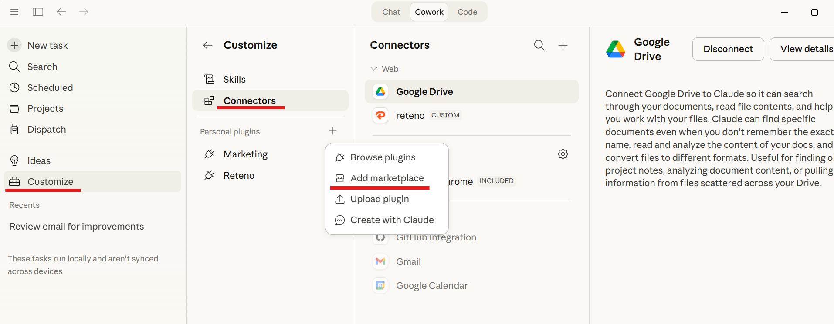Choose Add marketplace from the menu
Viewport: 834px width, 324px height.
[387, 178]
